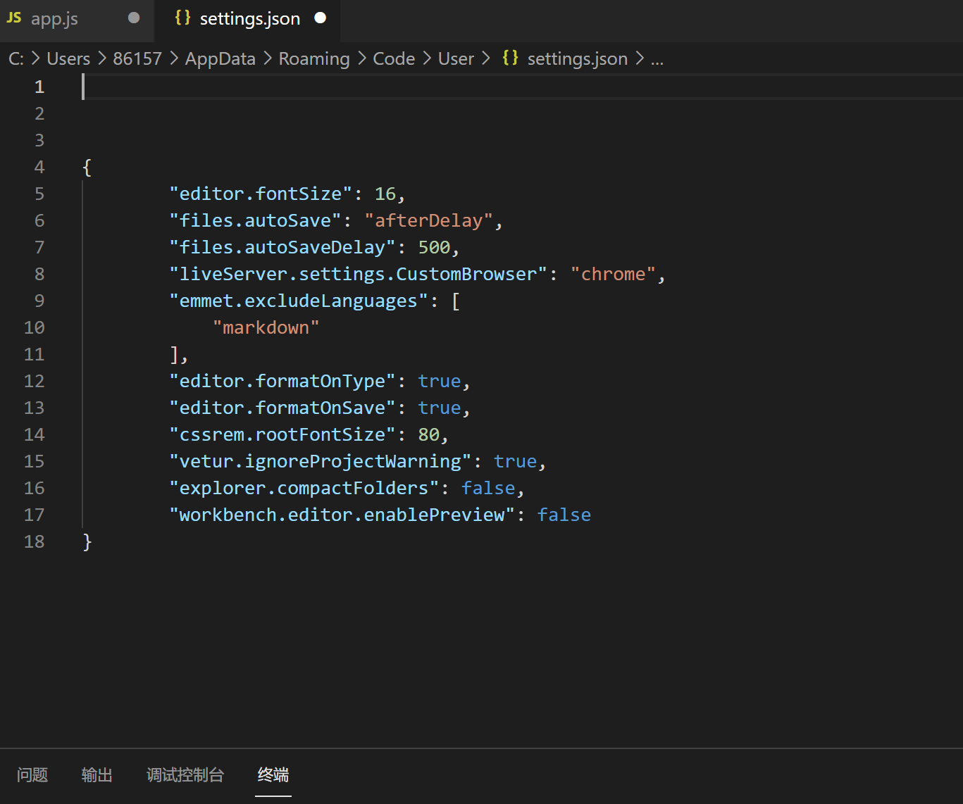963x804 pixels.
Task: Open the 调试控制台 debug console
Action: pyautogui.click(x=185, y=774)
